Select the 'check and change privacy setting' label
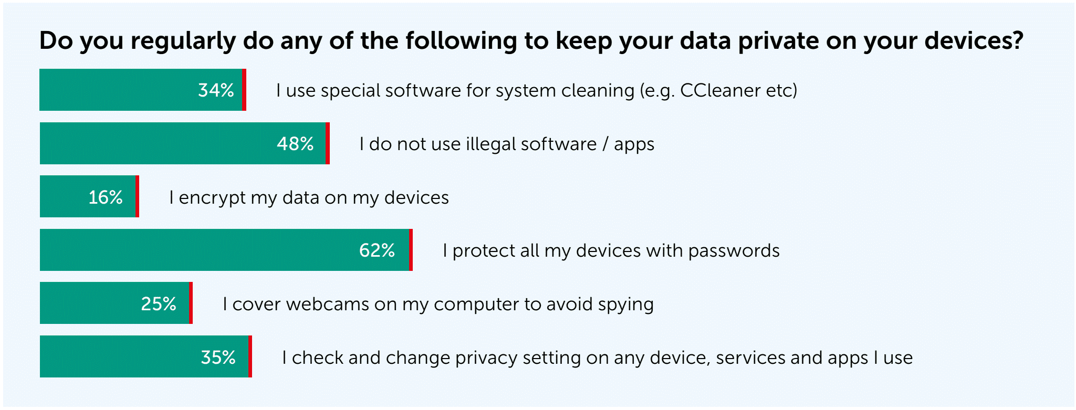Viewport: 1076px width, 410px height. (597, 358)
